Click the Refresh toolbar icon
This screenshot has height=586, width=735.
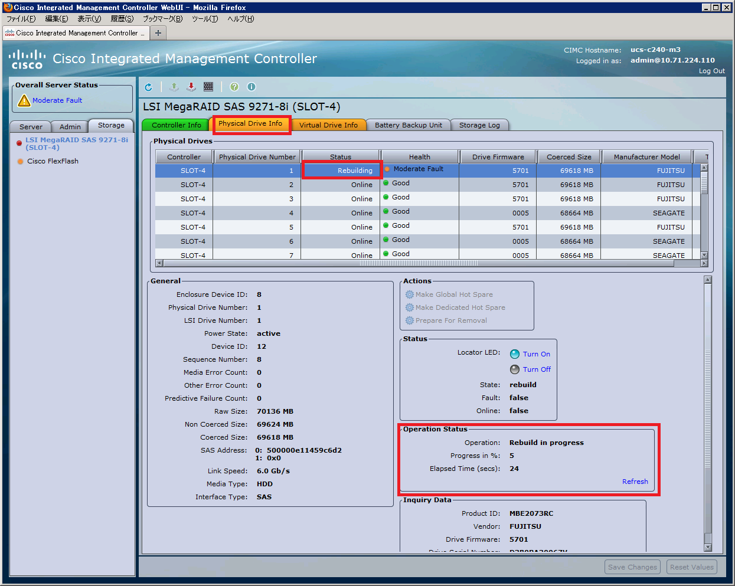(x=149, y=87)
